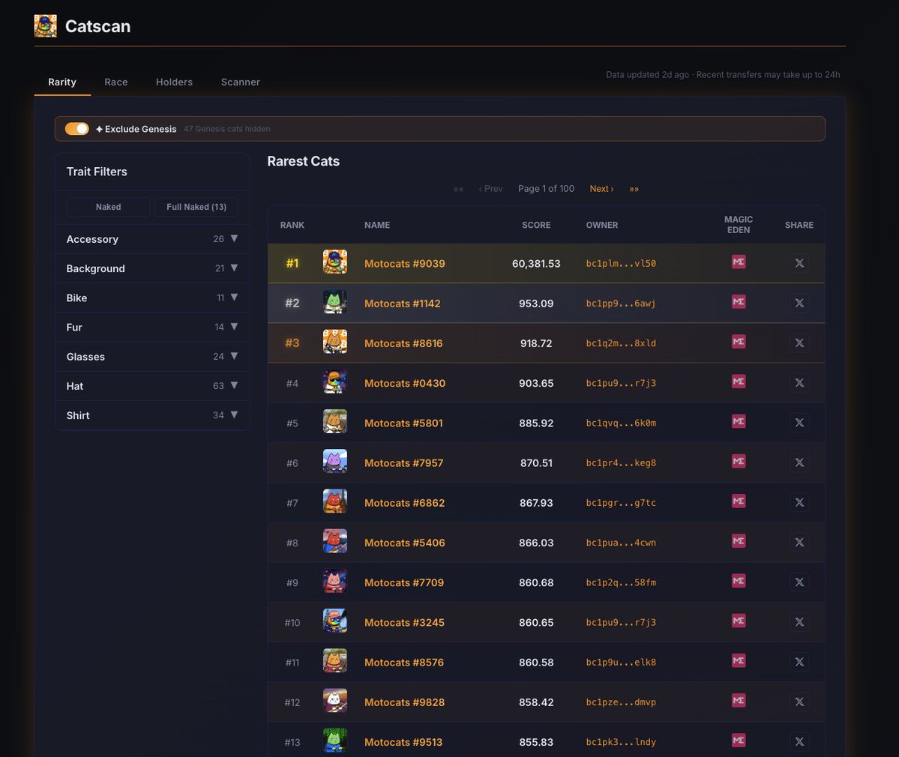
Task: Open Magic Eden for Motocats #0430
Action: [x=739, y=381]
